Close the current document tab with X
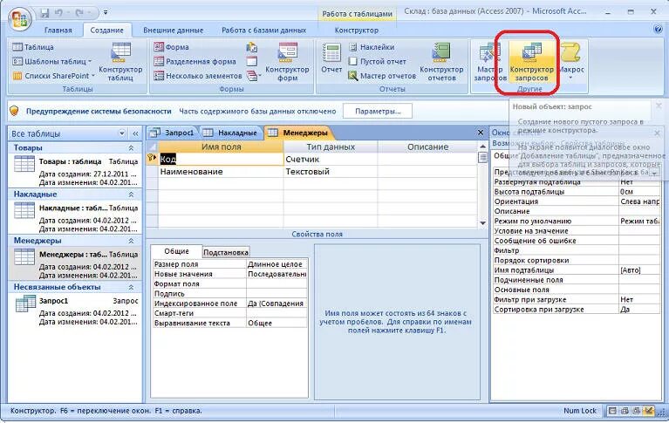 coord(481,133)
